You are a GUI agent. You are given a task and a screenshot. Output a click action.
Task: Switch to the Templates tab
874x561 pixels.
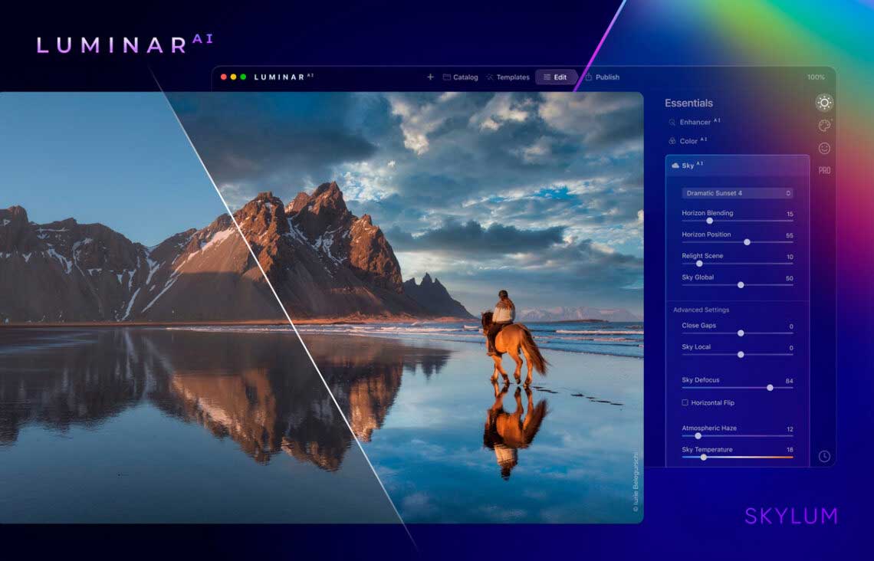(x=508, y=77)
